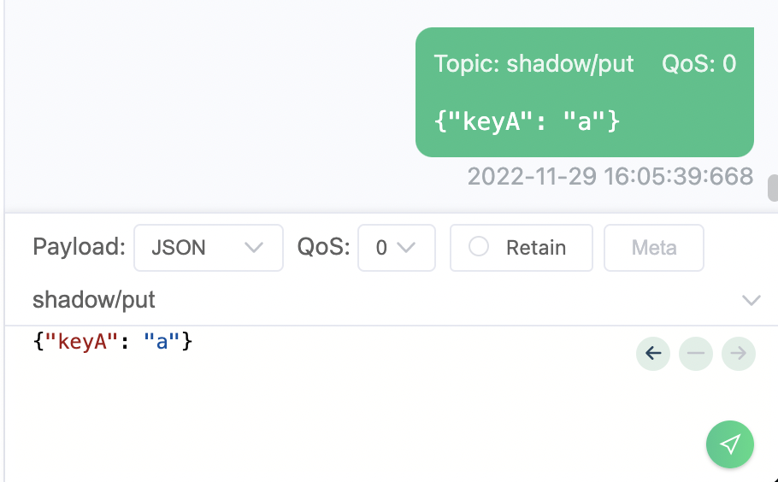Click the keyA payload text inside the green bubble
The image size is (778, 482).
tap(527, 121)
